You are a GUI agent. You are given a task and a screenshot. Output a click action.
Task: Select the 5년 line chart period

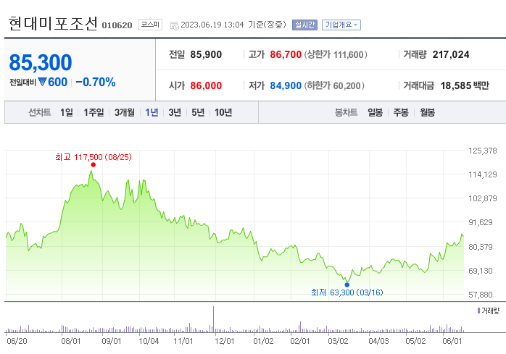point(198,112)
